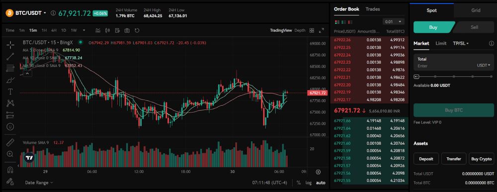Select the ruler measure tool

point(10,142)
